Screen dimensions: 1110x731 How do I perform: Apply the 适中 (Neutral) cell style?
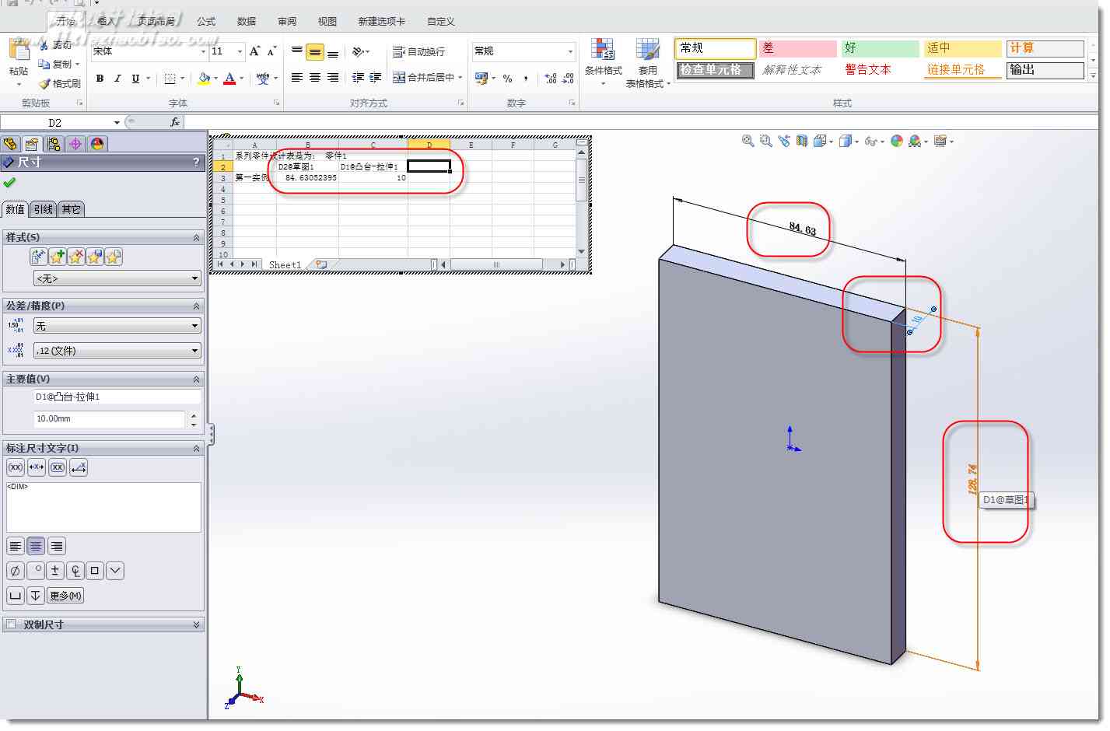tap(962, 48)
